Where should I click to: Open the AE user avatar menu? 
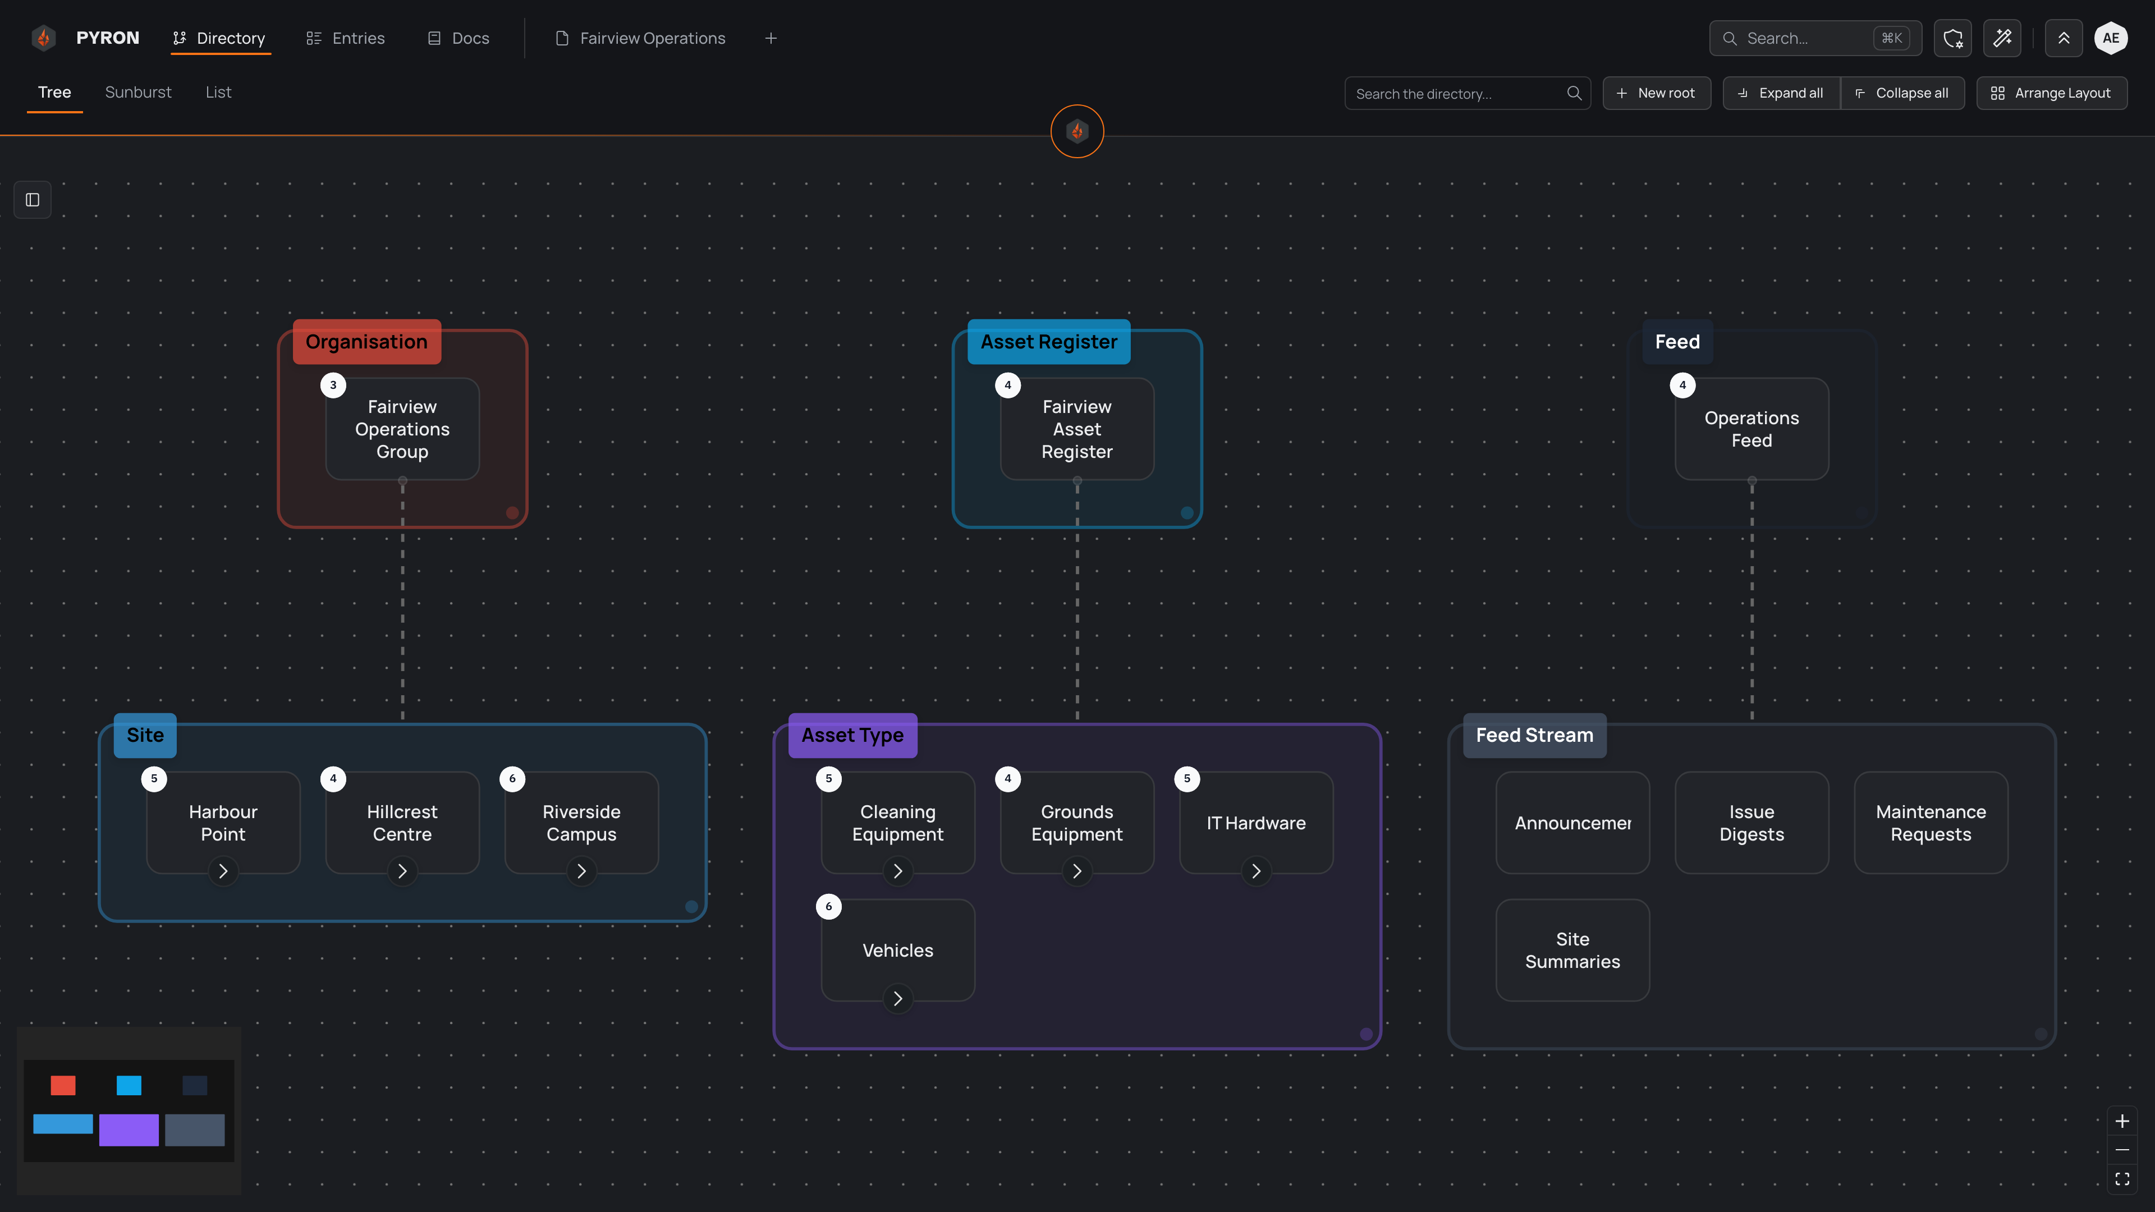click(x=2111, y=39)
